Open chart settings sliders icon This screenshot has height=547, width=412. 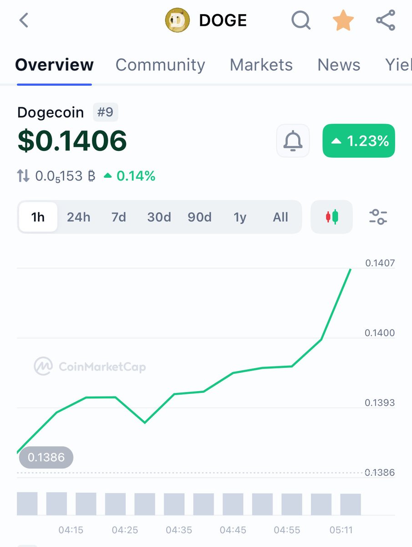tap(378, 217)
